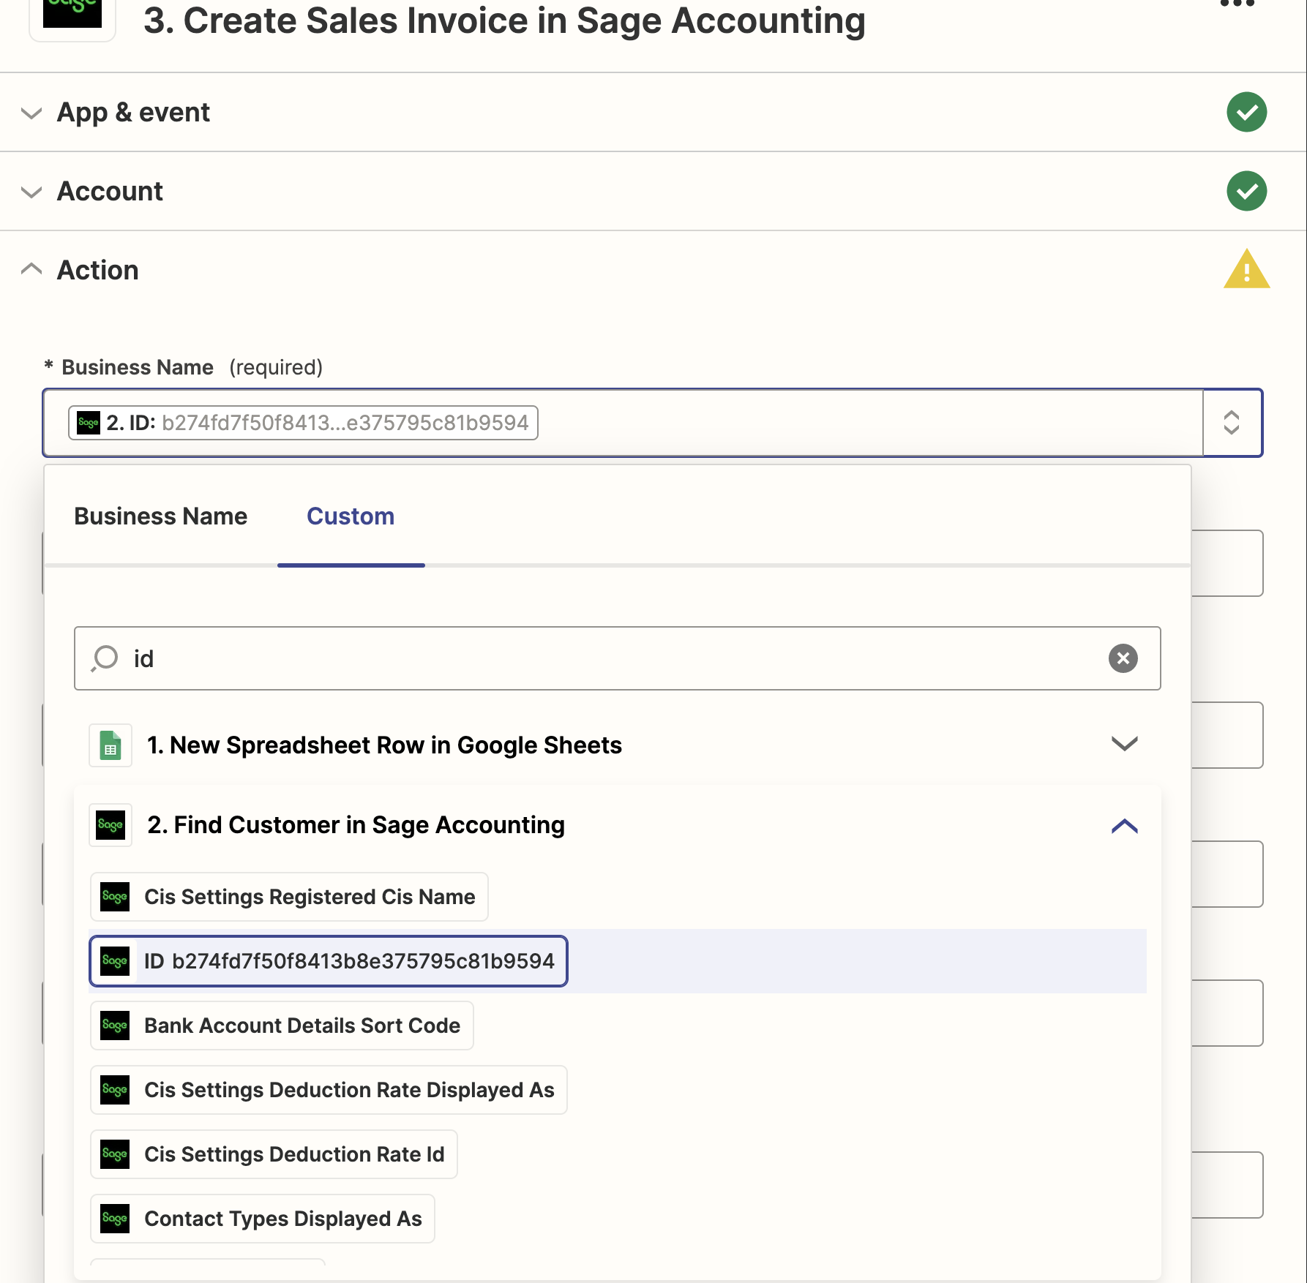Select the Custom tab
Viewport: 1307px width, 1283px height.
(x=351, y=516)
